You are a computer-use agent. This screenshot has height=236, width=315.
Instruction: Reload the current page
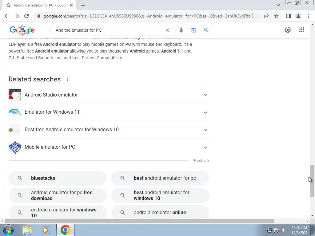point(26,16)
